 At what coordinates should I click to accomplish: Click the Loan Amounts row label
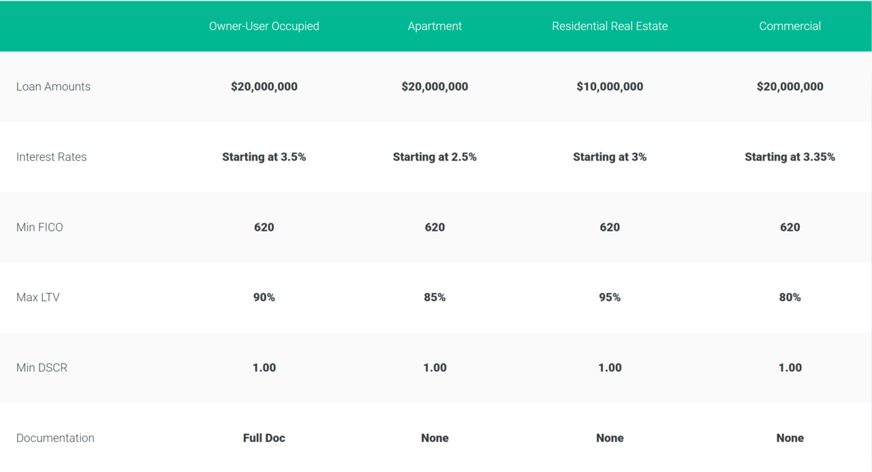coord(53,86)
